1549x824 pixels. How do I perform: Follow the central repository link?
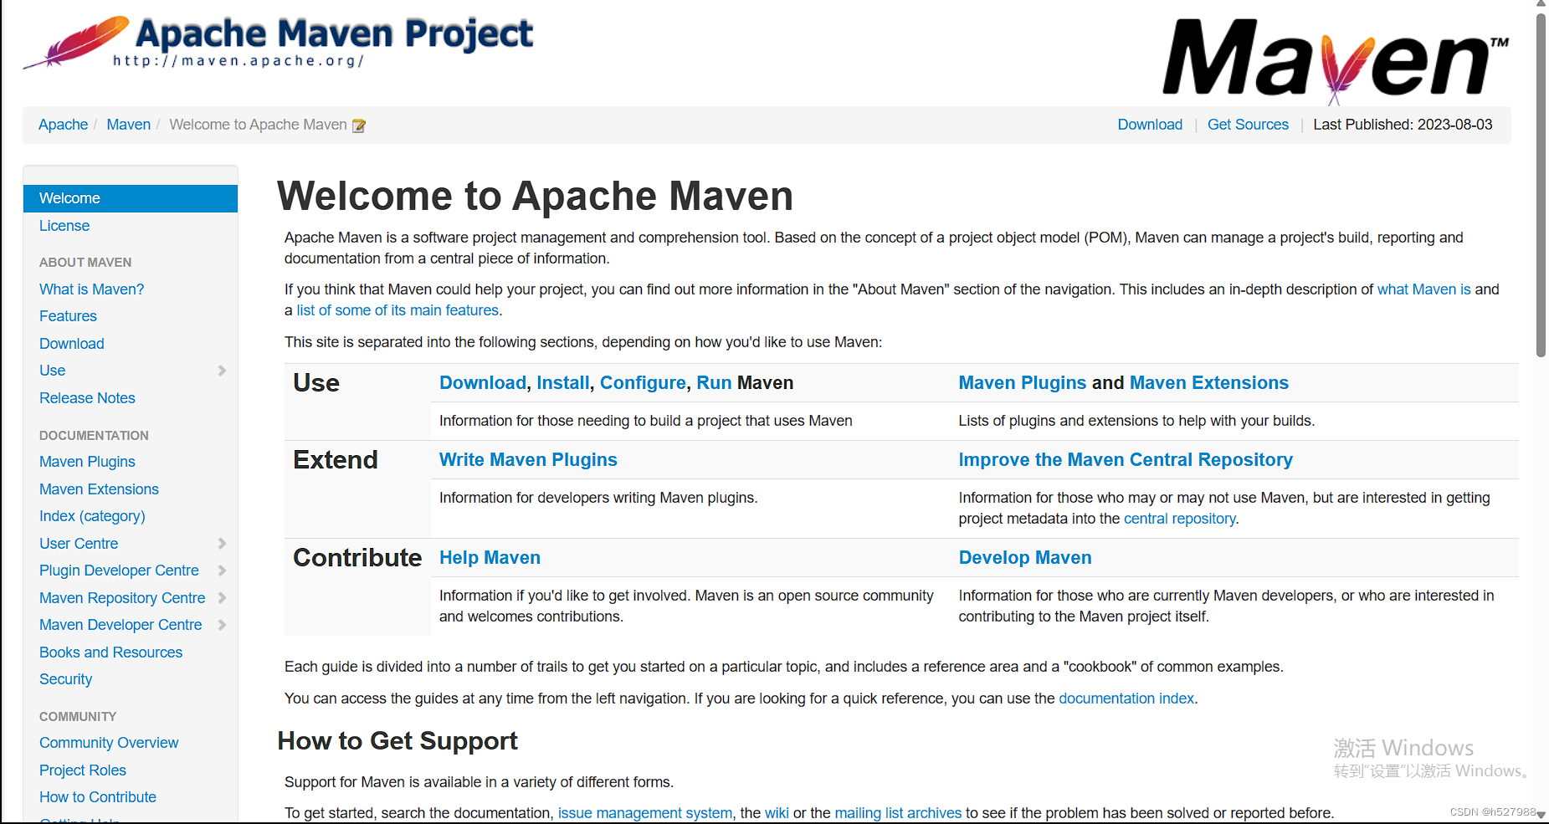pyautogui.click(x=1179, y=519)
